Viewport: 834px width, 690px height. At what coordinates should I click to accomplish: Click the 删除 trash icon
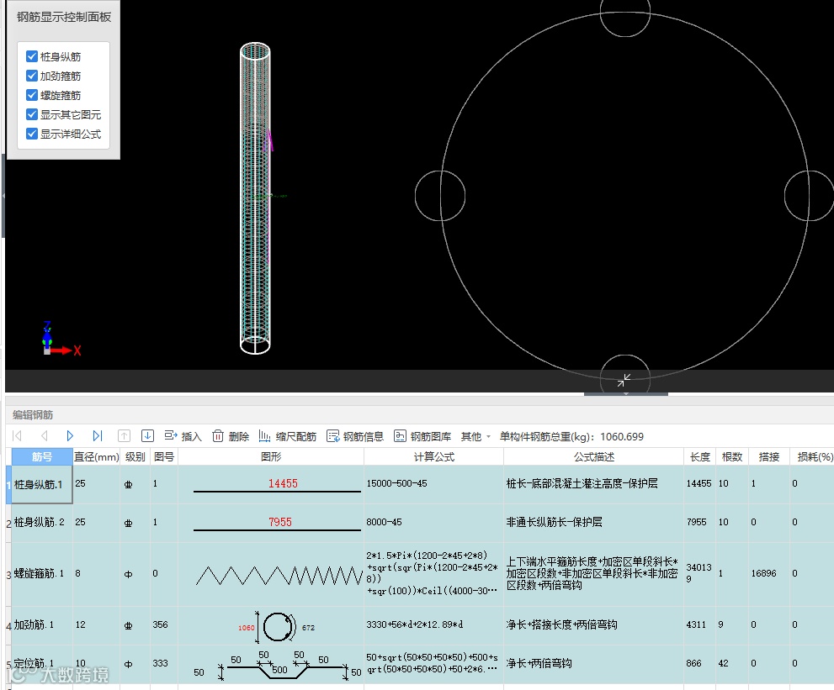coord(217,436)
